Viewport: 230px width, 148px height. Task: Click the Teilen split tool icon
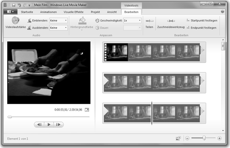[149, 21]
